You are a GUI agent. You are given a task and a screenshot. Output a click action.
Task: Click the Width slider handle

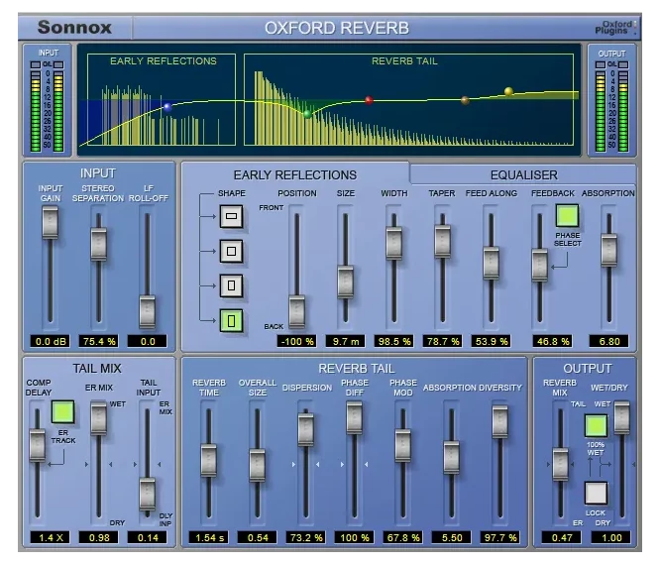tap(393, 243)
